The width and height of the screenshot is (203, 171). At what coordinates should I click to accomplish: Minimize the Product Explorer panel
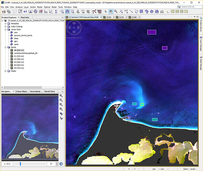click(x=62, y=17)
